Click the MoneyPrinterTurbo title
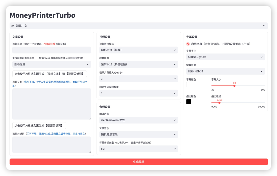Screen dimensions: 277x176 [x=43, y=15]
